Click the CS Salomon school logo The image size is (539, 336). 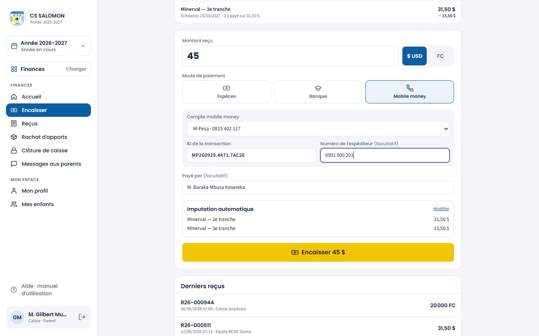tap(17, 19)
